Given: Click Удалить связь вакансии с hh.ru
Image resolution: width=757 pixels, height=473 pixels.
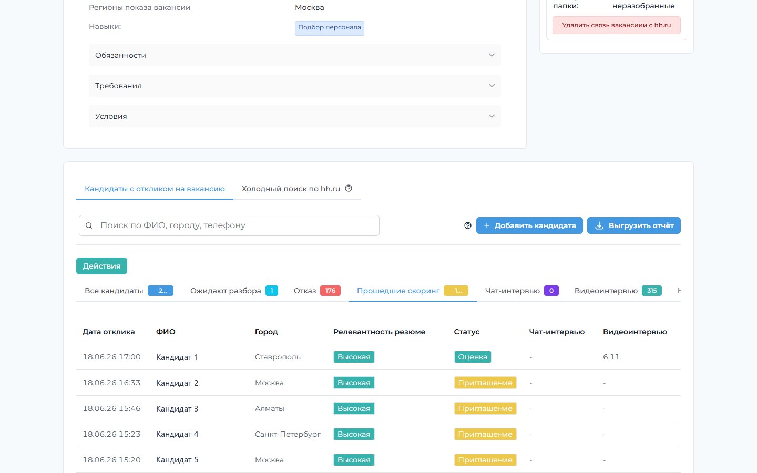Looking at the screenshot, I should [x=617, y=25].
